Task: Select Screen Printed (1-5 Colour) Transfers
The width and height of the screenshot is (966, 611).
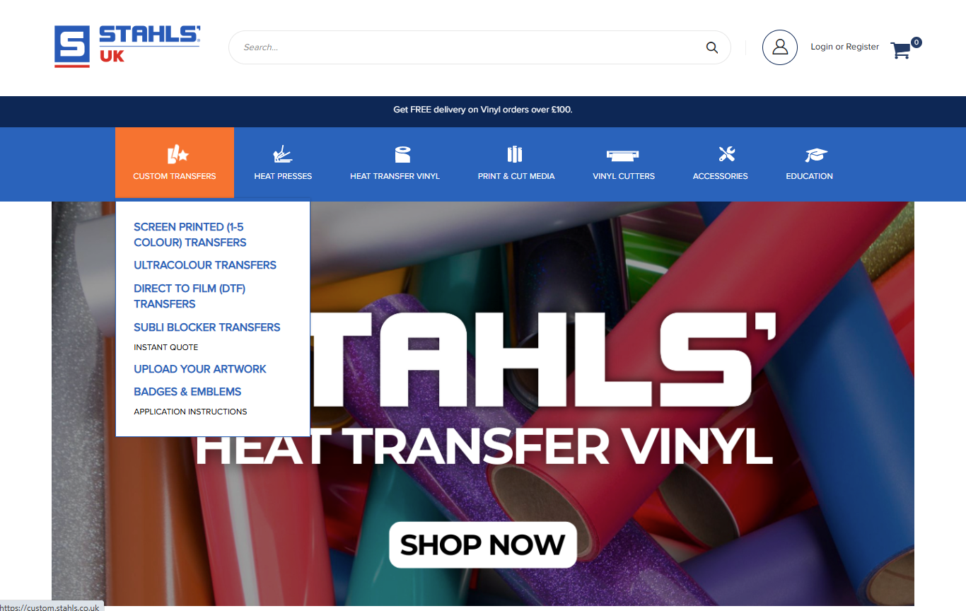Action: [190, 235]
